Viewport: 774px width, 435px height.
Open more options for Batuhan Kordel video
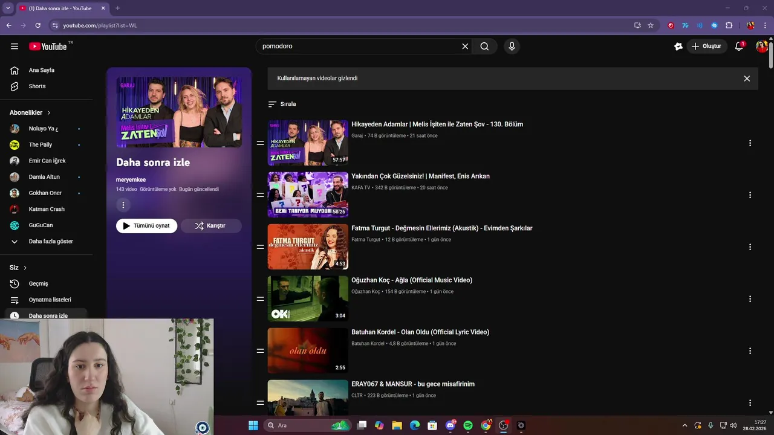point(750,351)
